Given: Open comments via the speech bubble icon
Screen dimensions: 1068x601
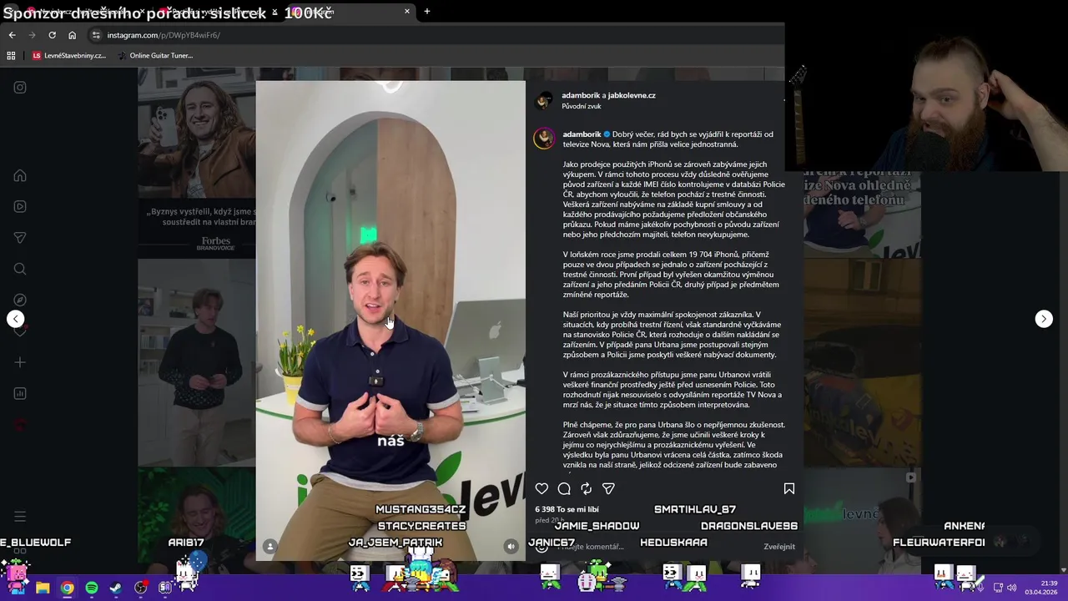Looking at the screenshot, I should [x=564, y=489].
